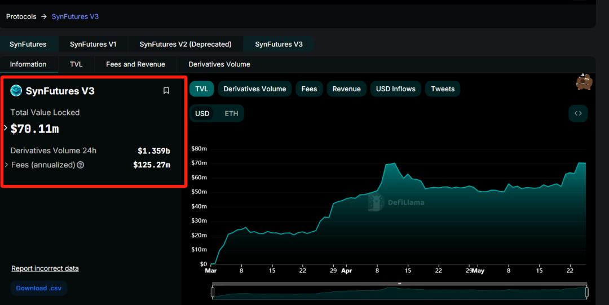Click the Derivatives Volume 24h label

[53, 151]
